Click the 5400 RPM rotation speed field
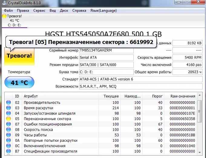Viewport: 206px width, 158px height. point(188,57)
